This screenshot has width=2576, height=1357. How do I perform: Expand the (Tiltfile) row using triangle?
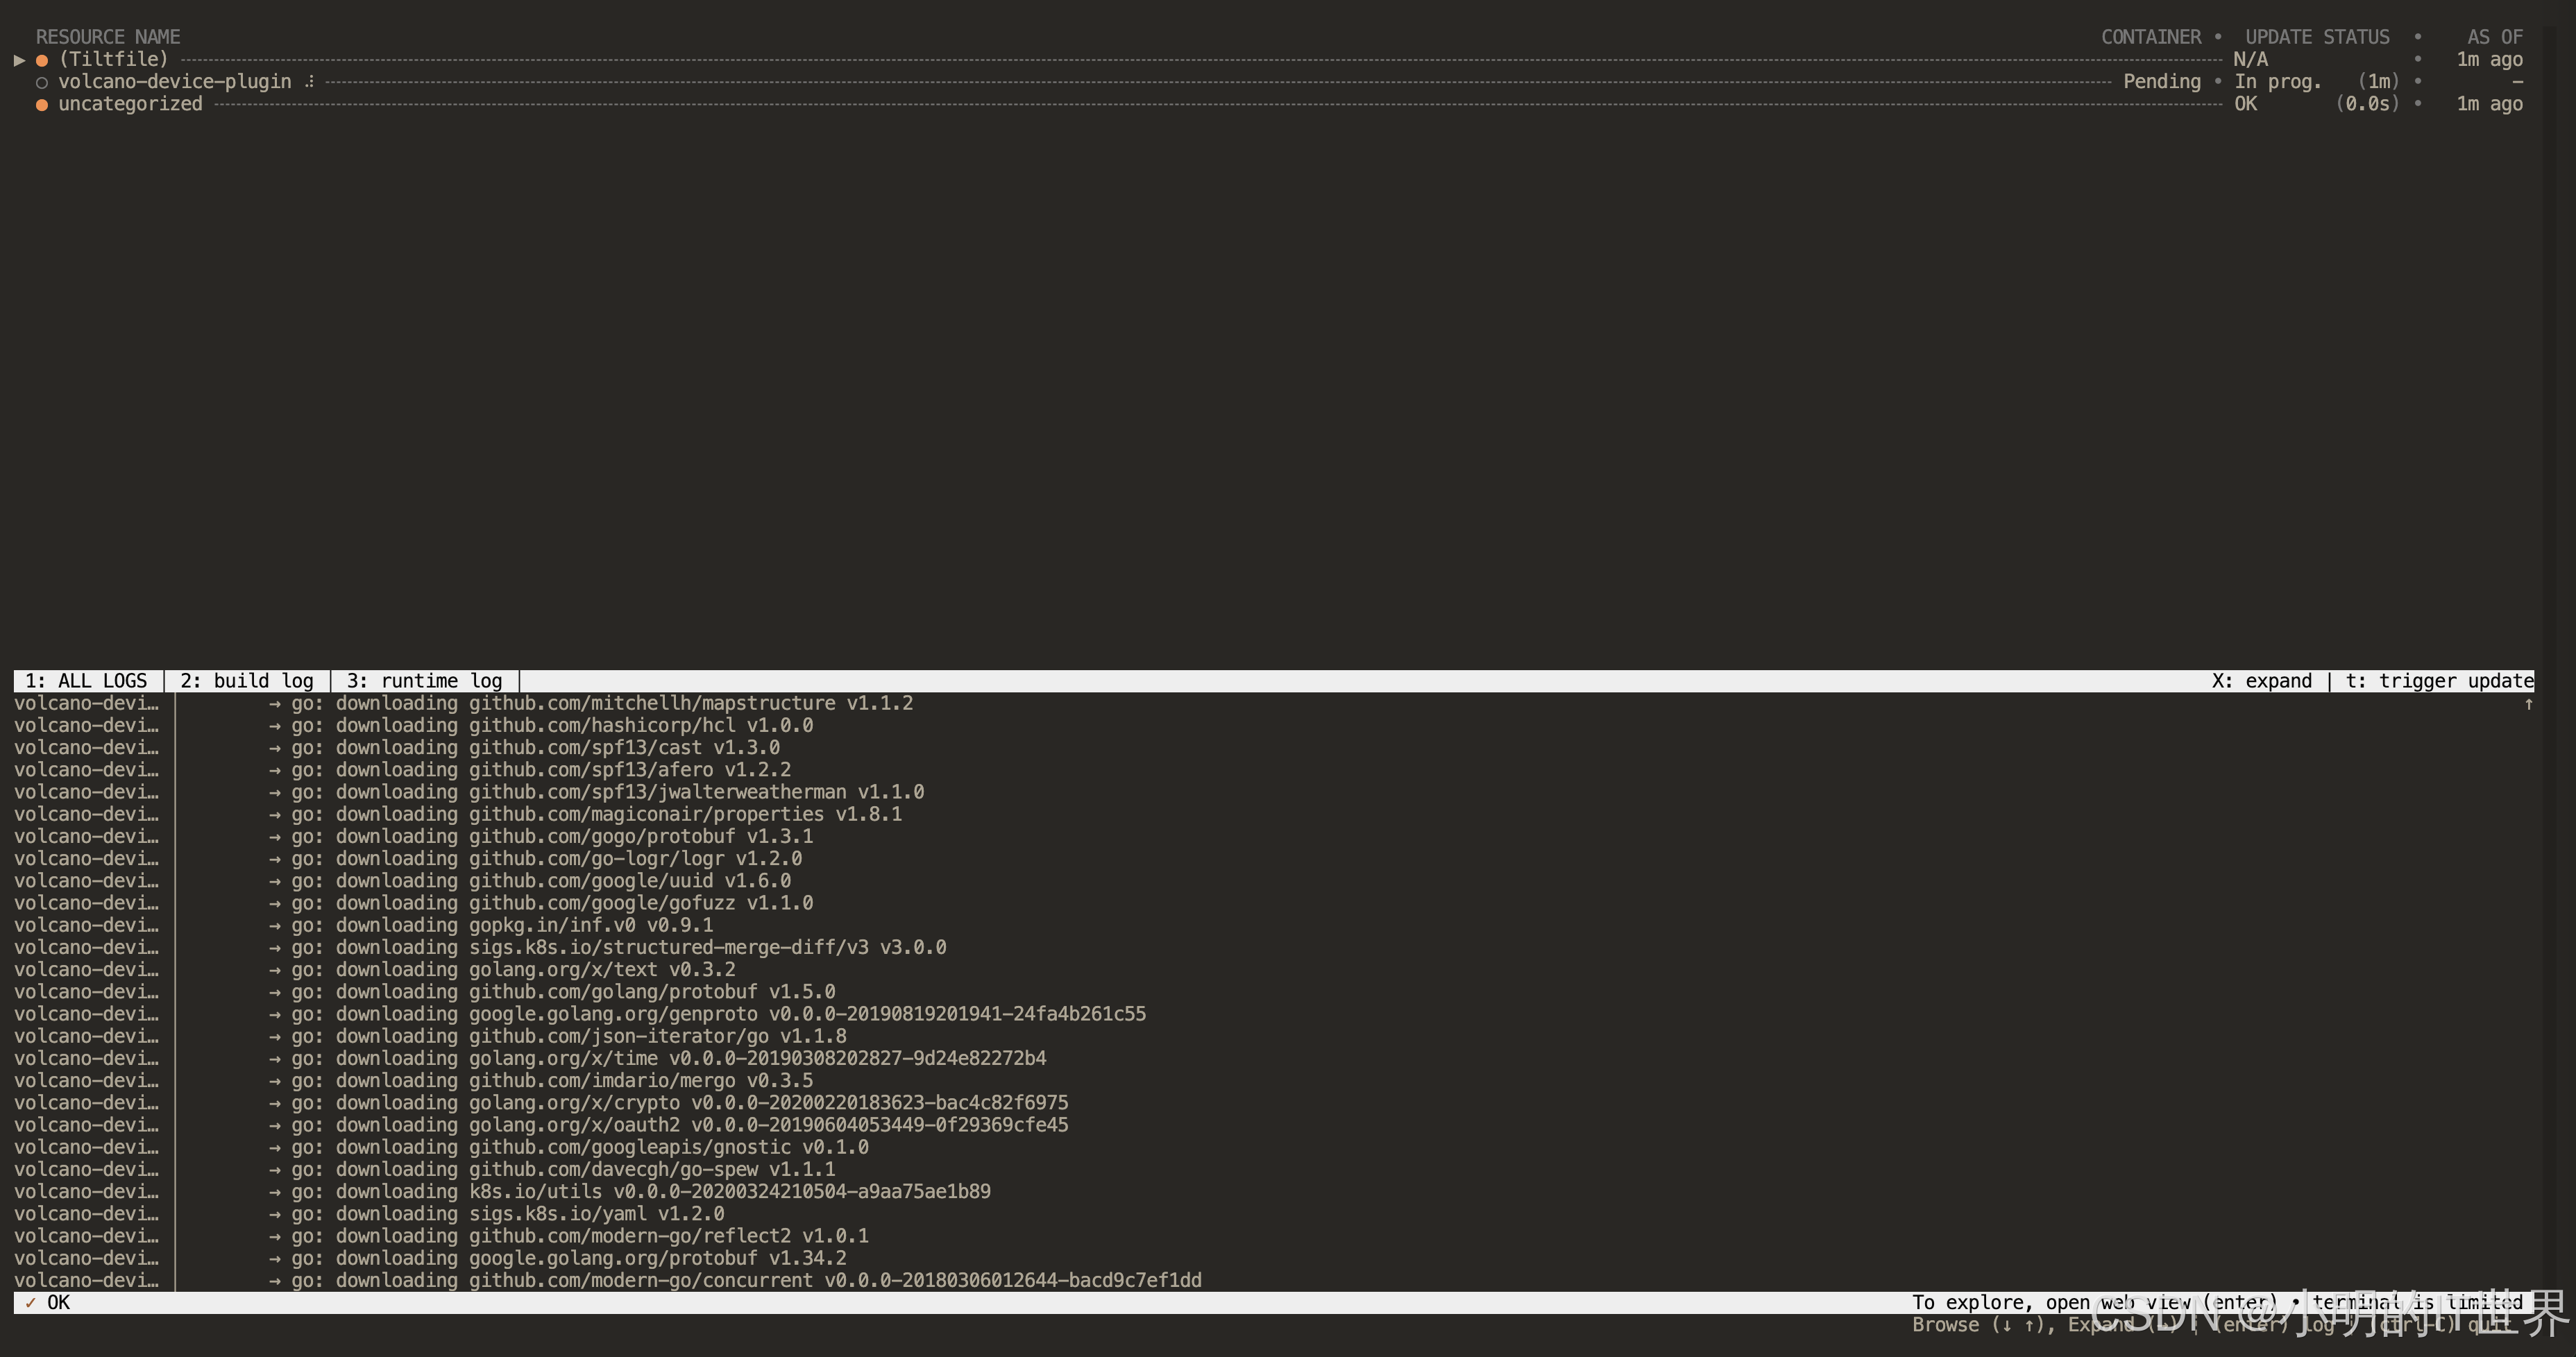[x=19, y=60]
